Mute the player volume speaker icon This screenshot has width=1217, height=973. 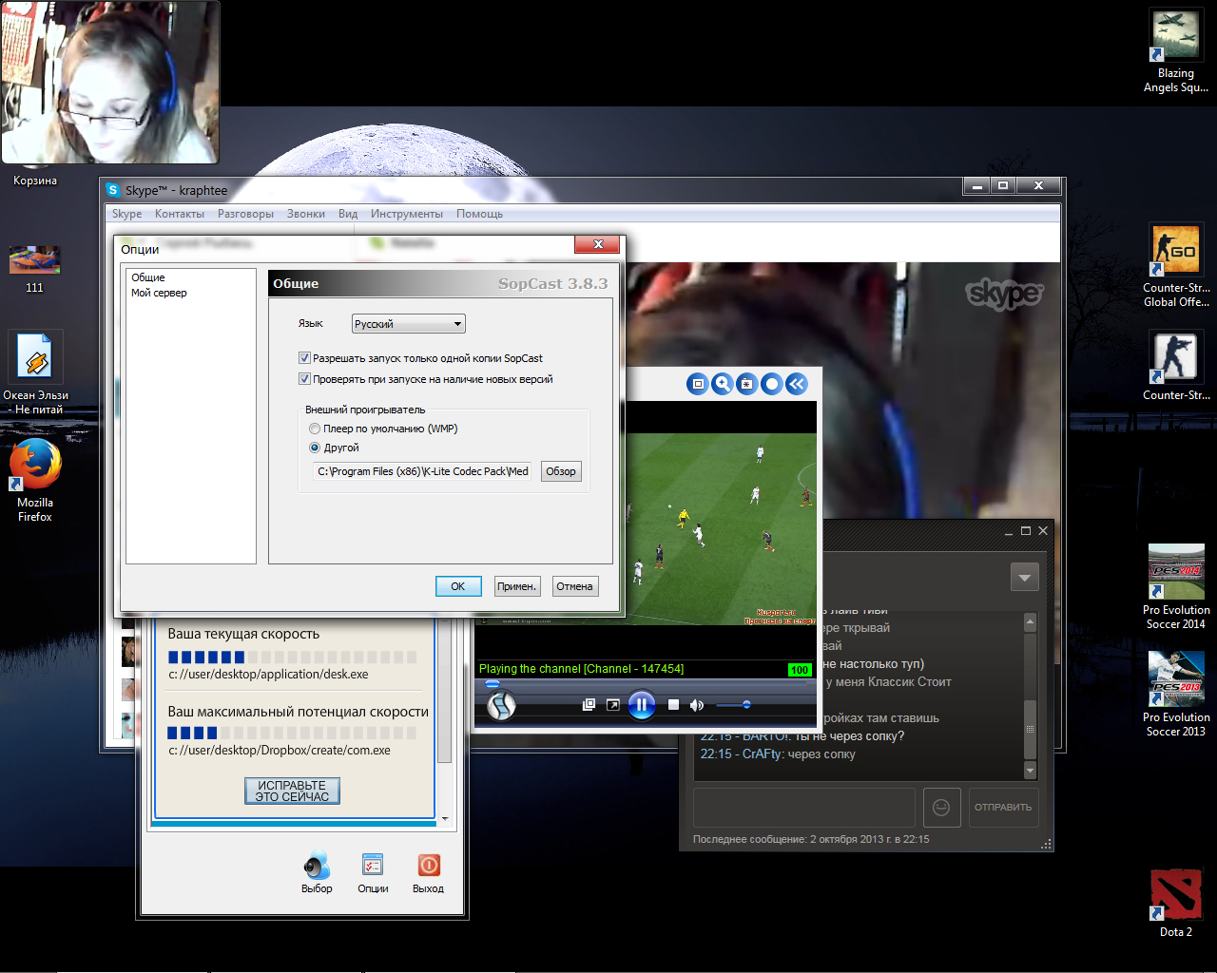tap(697, 705)
